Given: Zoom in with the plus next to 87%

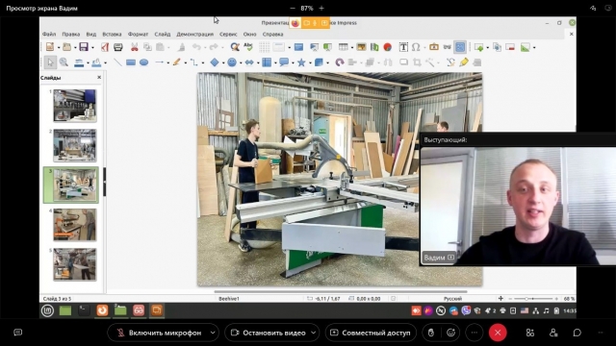Looking at the screenshot, I should tap(321, 9).
